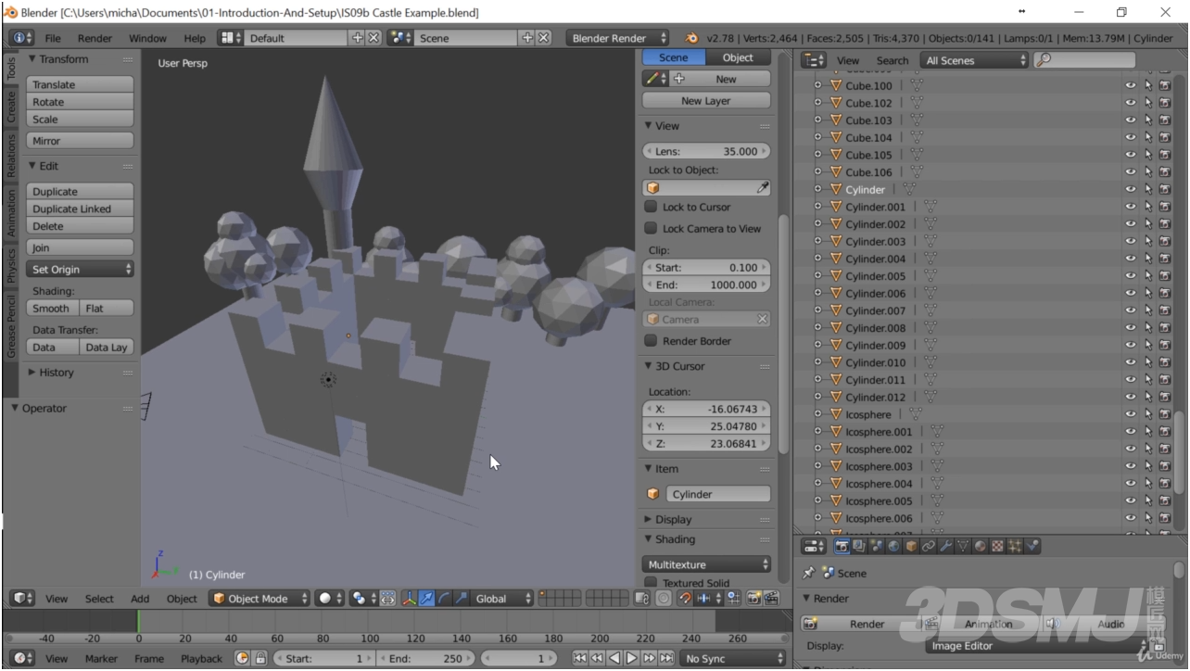Open the Object Data triangle-mesh tab icon
This screenshot has height=671, width=1190.
pos(963,547)
